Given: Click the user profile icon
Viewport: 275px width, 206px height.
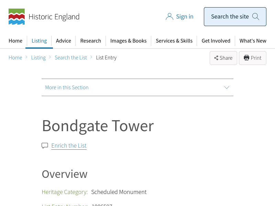Looking at the screenshot, I should tap(169, 16).
